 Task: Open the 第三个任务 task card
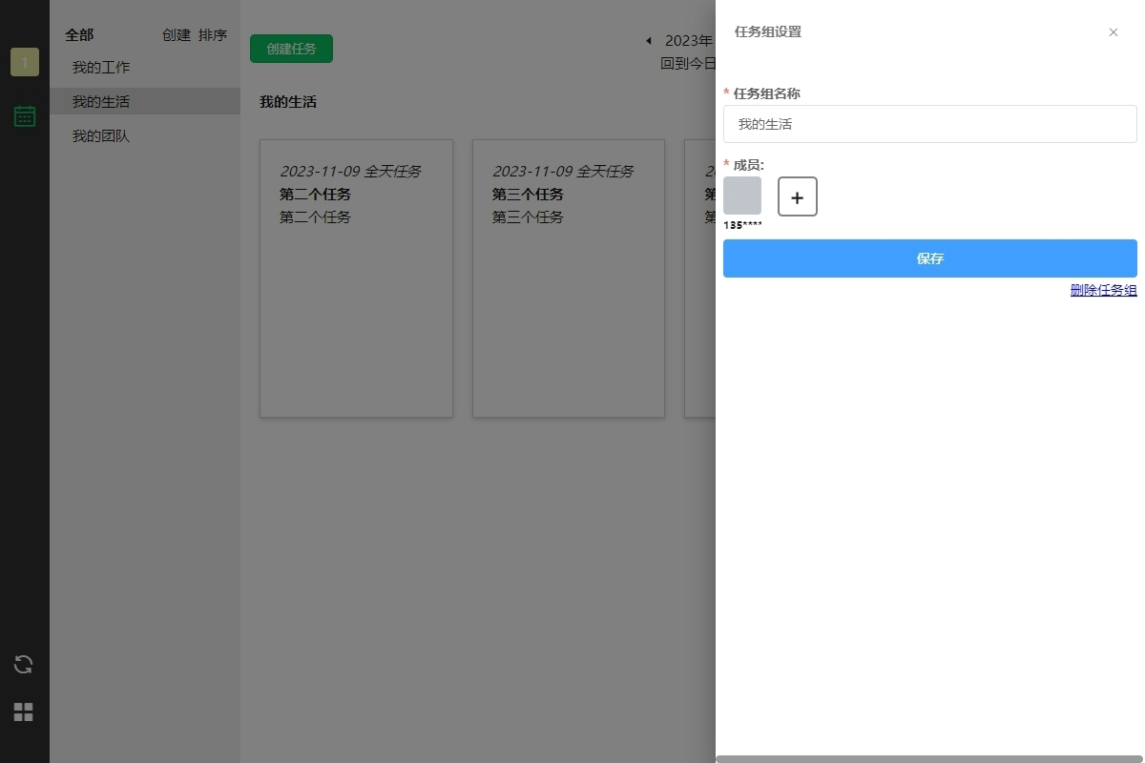point(569,278)
